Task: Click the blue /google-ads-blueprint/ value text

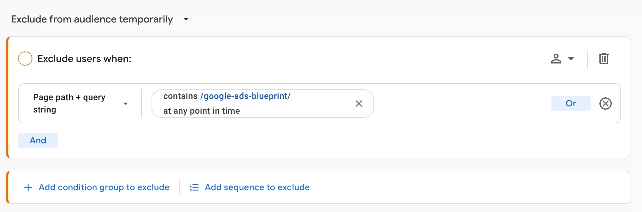Action: click(x=245, y=96)
